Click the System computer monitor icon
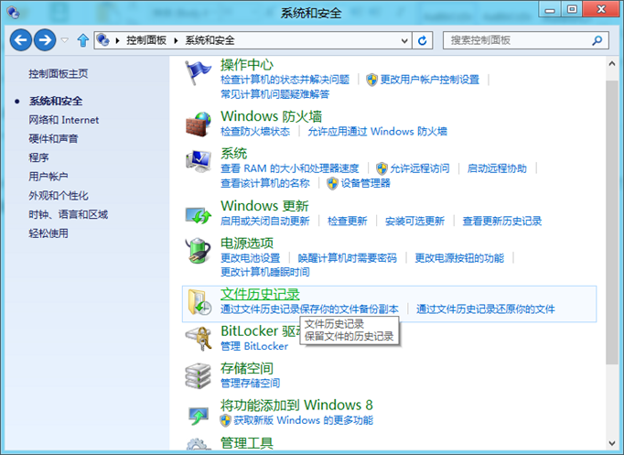The height and width of the screenshot is (455, 624). pyautogui.click(x=199, y=161)
